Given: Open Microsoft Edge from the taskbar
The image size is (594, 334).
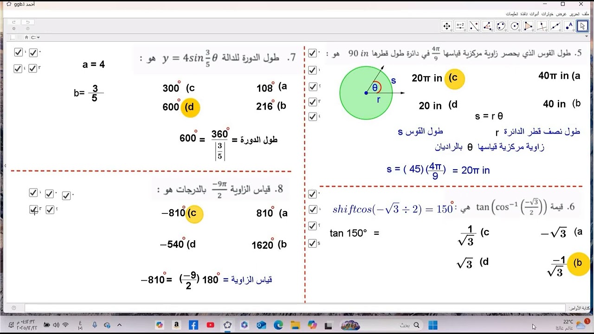Looking at the screenshot, I should point(278,325).
